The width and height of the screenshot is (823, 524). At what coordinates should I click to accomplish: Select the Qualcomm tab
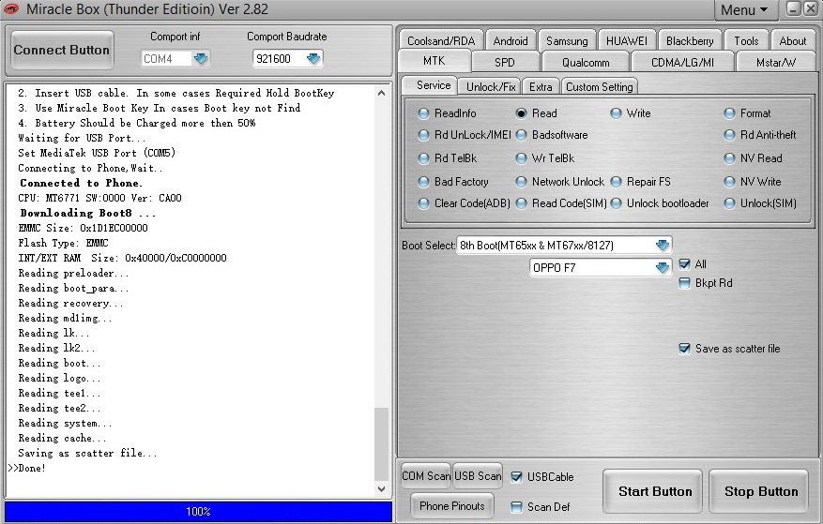[586, 63]
